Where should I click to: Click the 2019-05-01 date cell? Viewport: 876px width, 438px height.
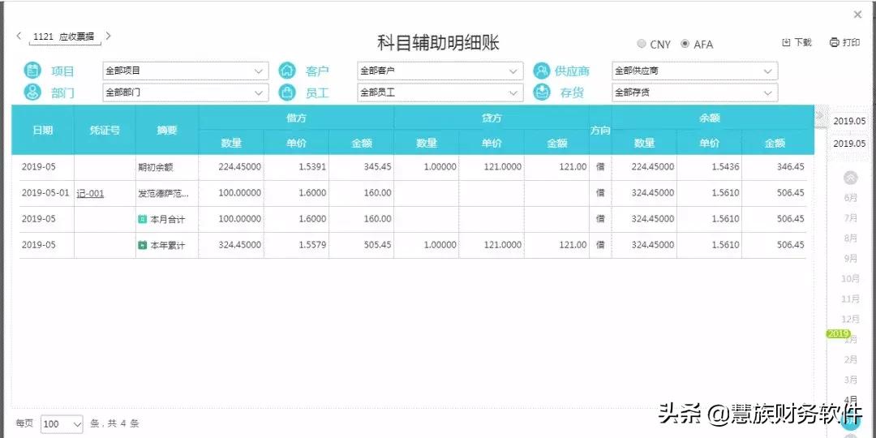[45, 193]
